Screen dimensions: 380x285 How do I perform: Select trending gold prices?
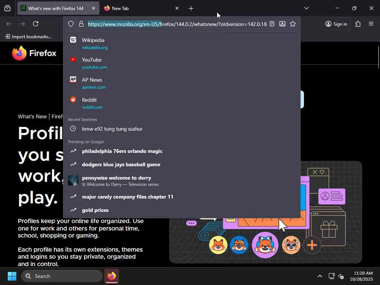[x=182, y=210]
